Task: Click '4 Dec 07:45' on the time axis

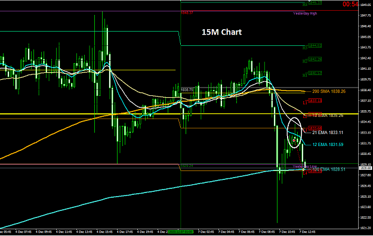Action: pyautogui.click(x=24, y=232)
